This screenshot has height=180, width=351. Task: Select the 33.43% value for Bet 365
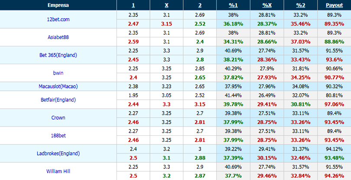tap(300, 59)
